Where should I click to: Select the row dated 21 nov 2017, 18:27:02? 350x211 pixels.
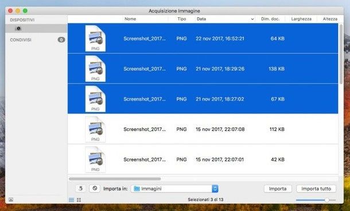click(203, 99)
